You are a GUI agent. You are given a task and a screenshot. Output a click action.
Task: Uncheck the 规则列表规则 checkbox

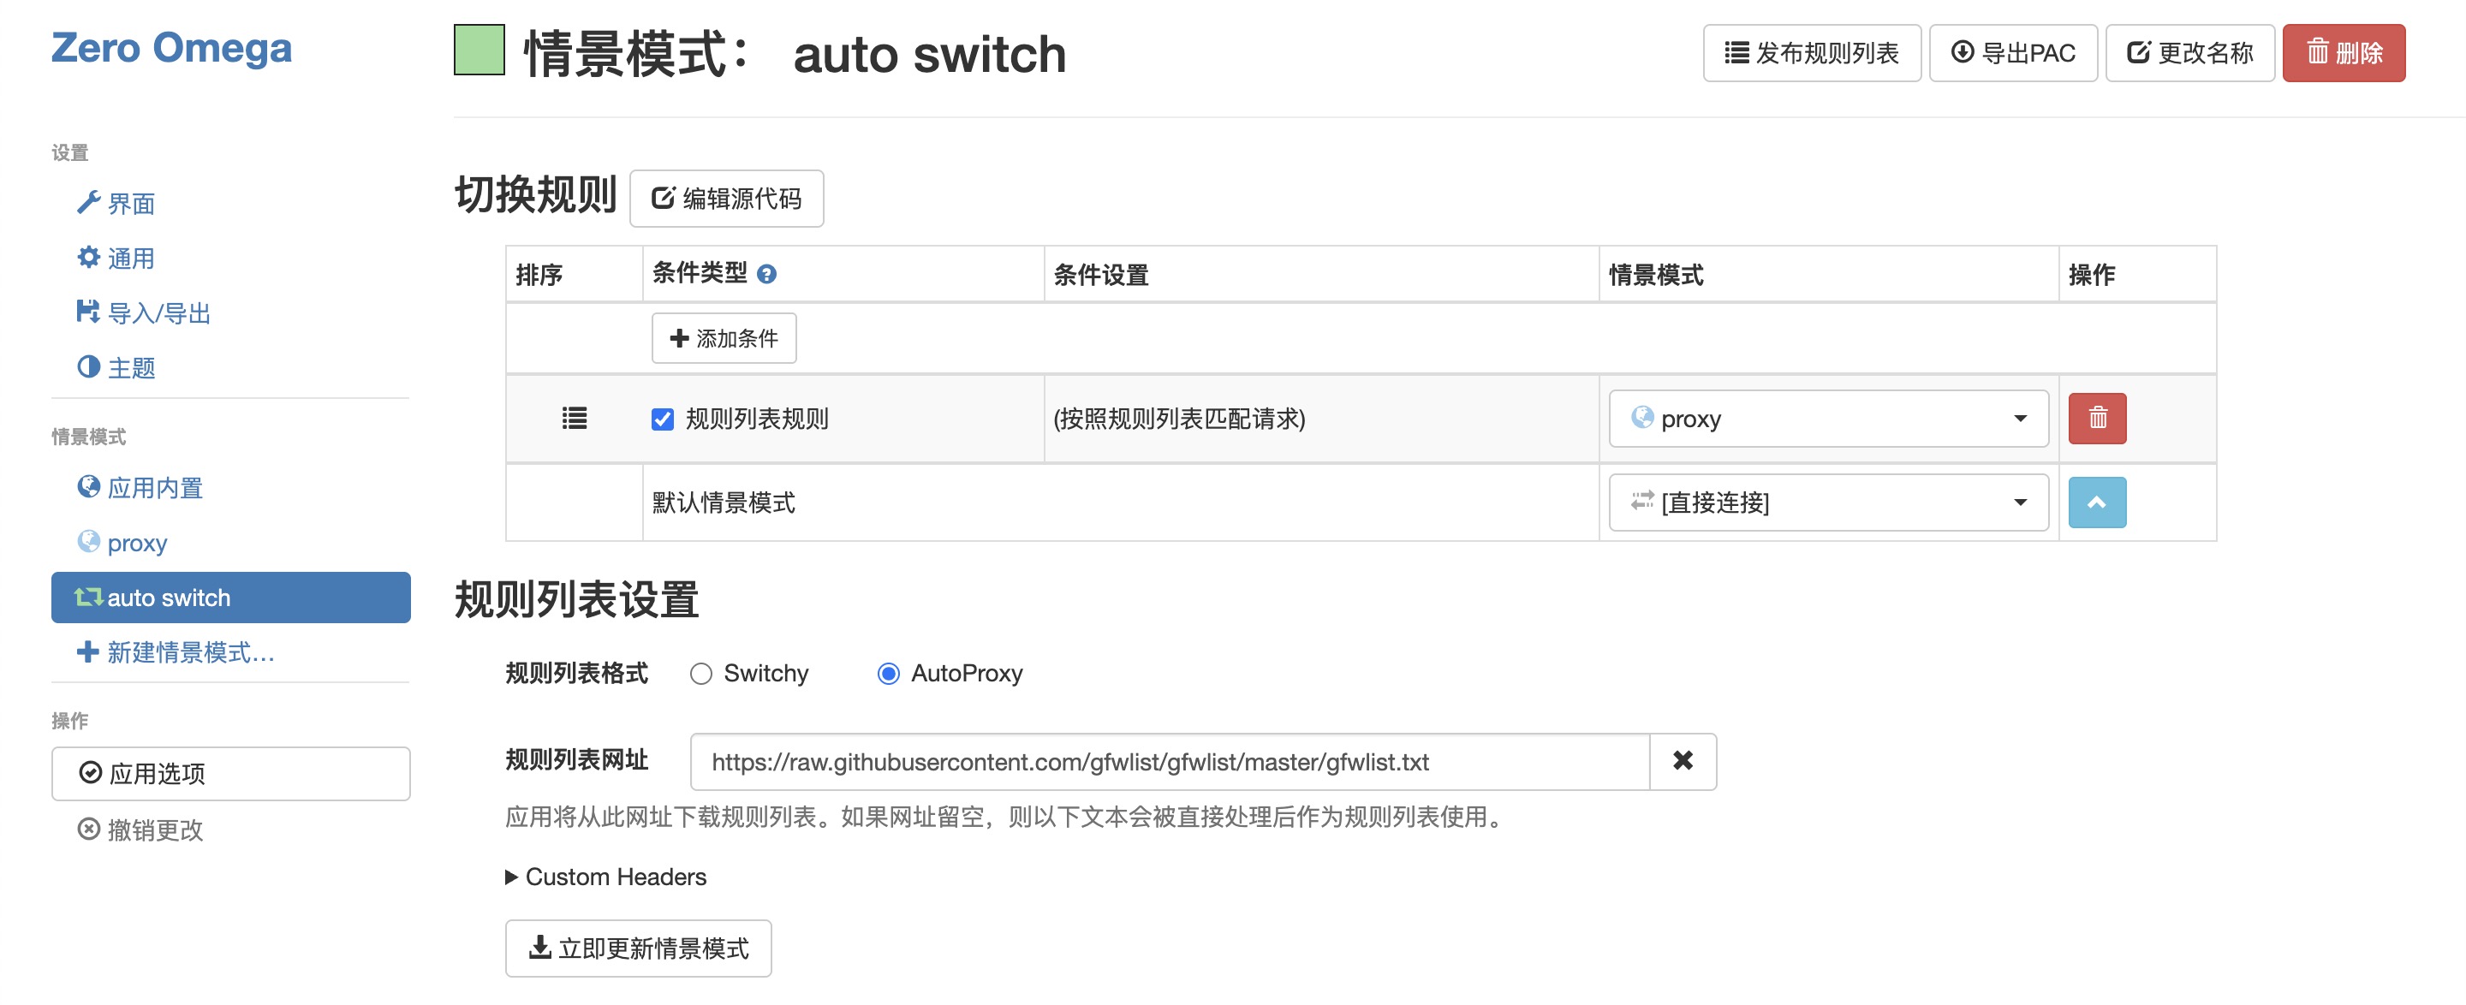pos(663,419)
